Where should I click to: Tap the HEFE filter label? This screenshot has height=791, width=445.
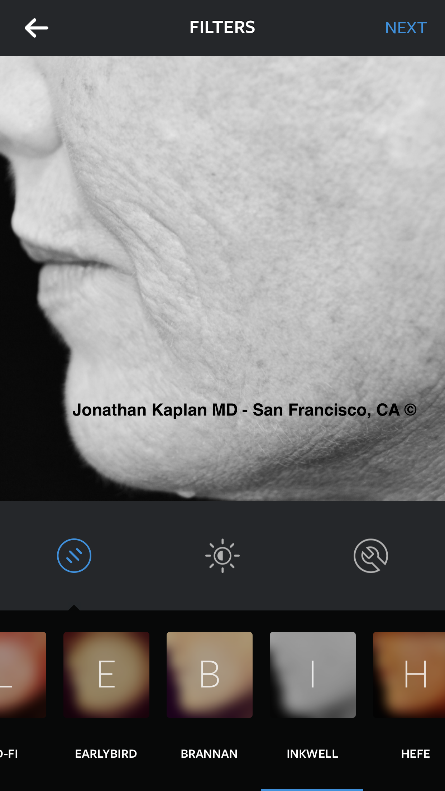(x=416, y=754)
